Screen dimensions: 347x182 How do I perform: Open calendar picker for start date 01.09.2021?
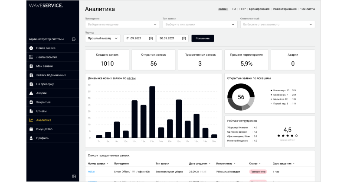[151, 38]
